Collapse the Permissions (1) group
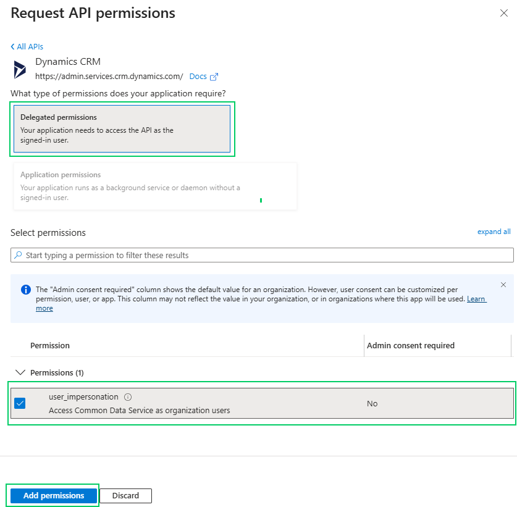 point(20,372)
